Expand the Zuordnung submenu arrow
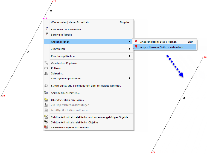 point(130,49)
